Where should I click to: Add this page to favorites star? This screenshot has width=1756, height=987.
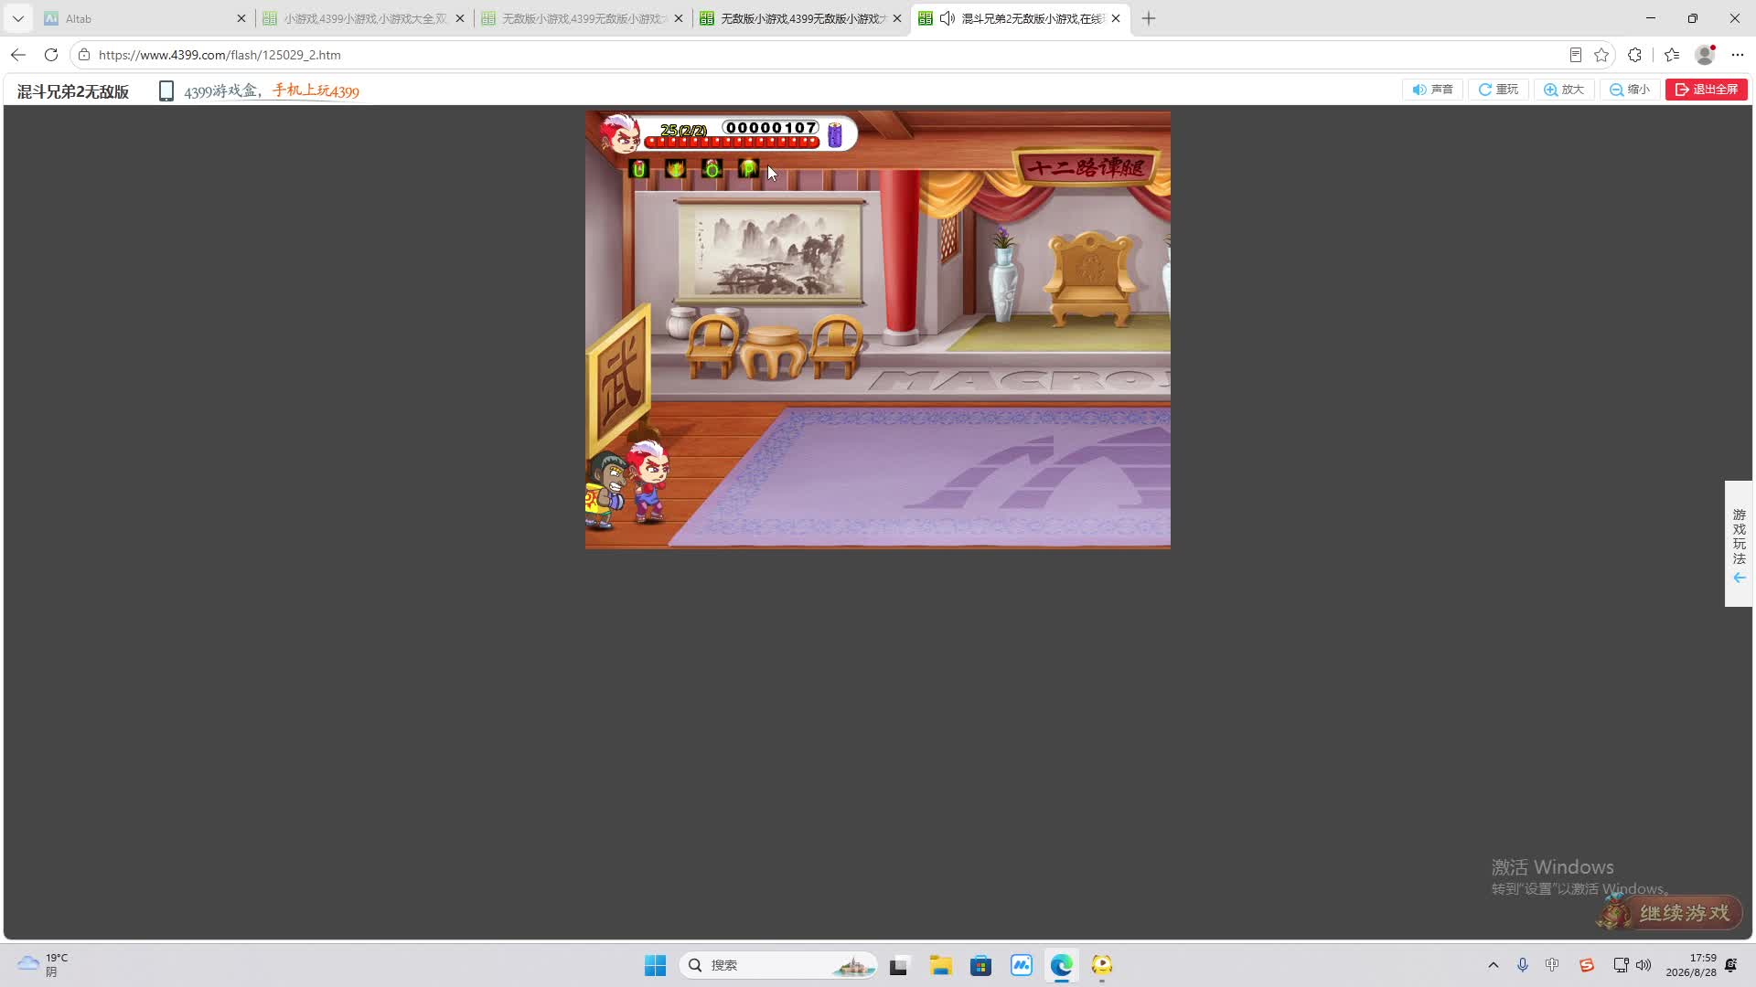coord(1601,55)
